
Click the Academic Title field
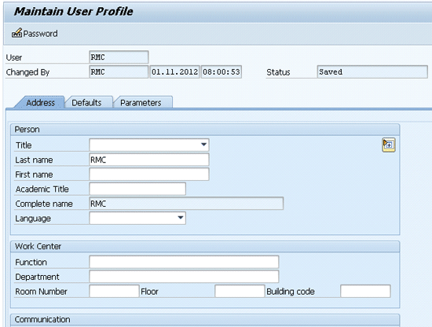pyautogui.click(x=137, y=189)
